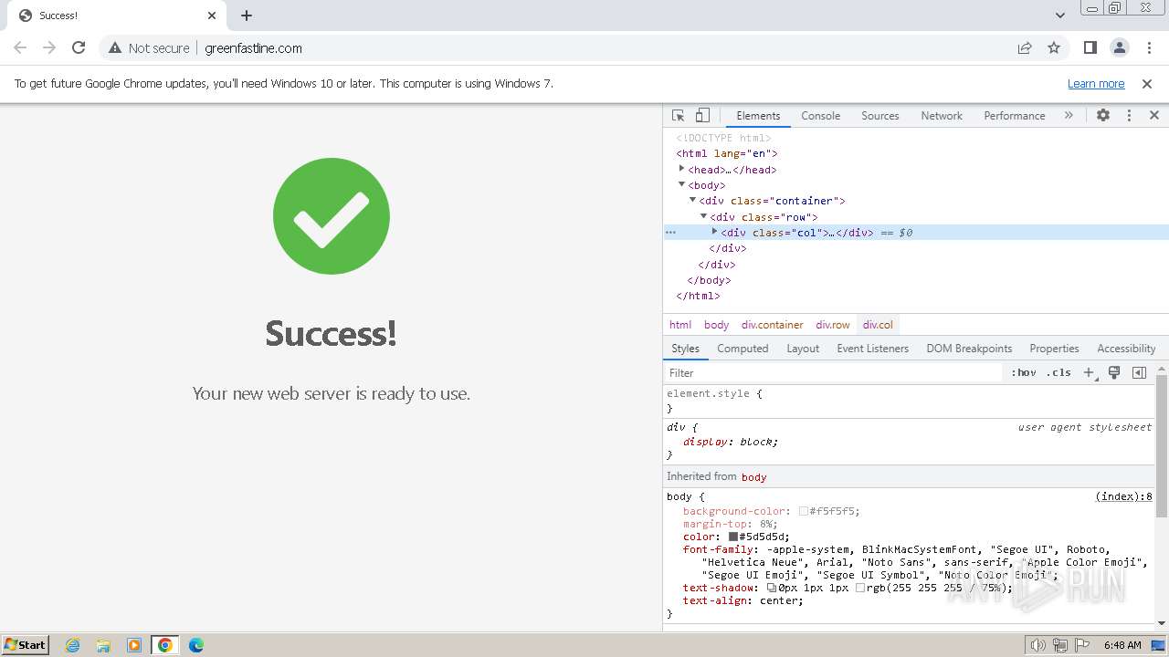
Task: Select the html lang="en" tree line
Action: (x=727, y=153)
